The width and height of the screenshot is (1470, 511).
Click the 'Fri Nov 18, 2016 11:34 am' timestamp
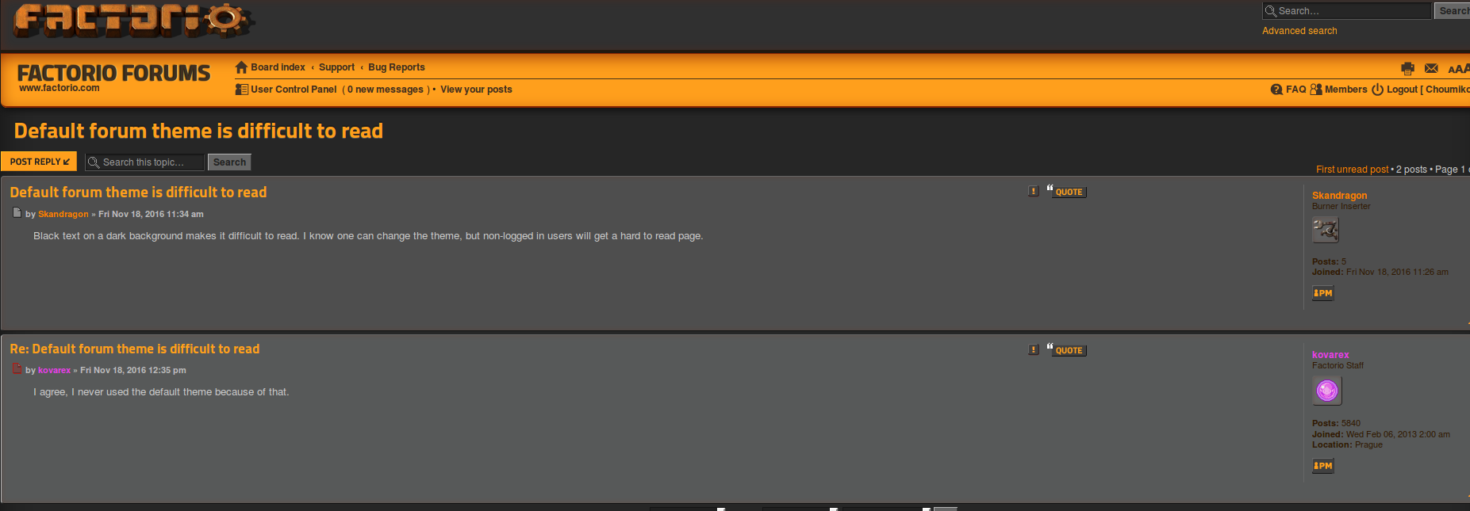coord(151,214)
